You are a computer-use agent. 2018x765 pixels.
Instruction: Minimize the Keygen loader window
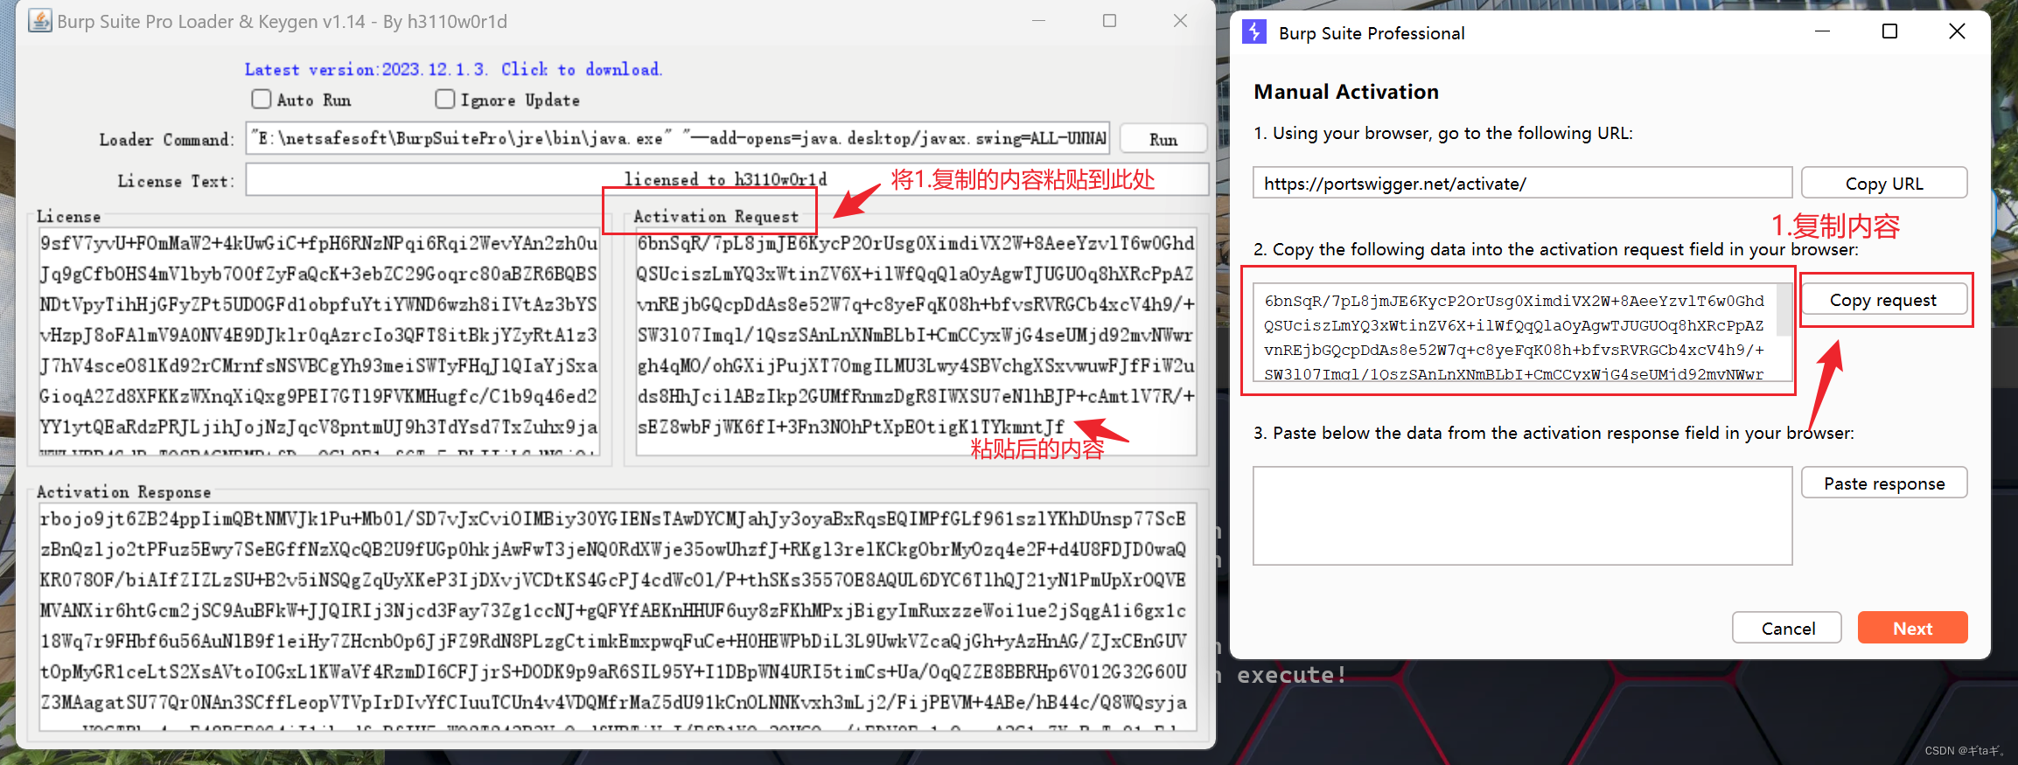(1038, 20)
